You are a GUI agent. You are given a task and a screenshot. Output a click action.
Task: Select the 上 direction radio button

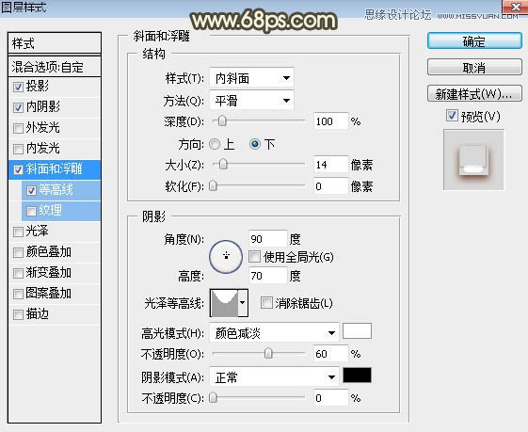[x=215, y=144]
